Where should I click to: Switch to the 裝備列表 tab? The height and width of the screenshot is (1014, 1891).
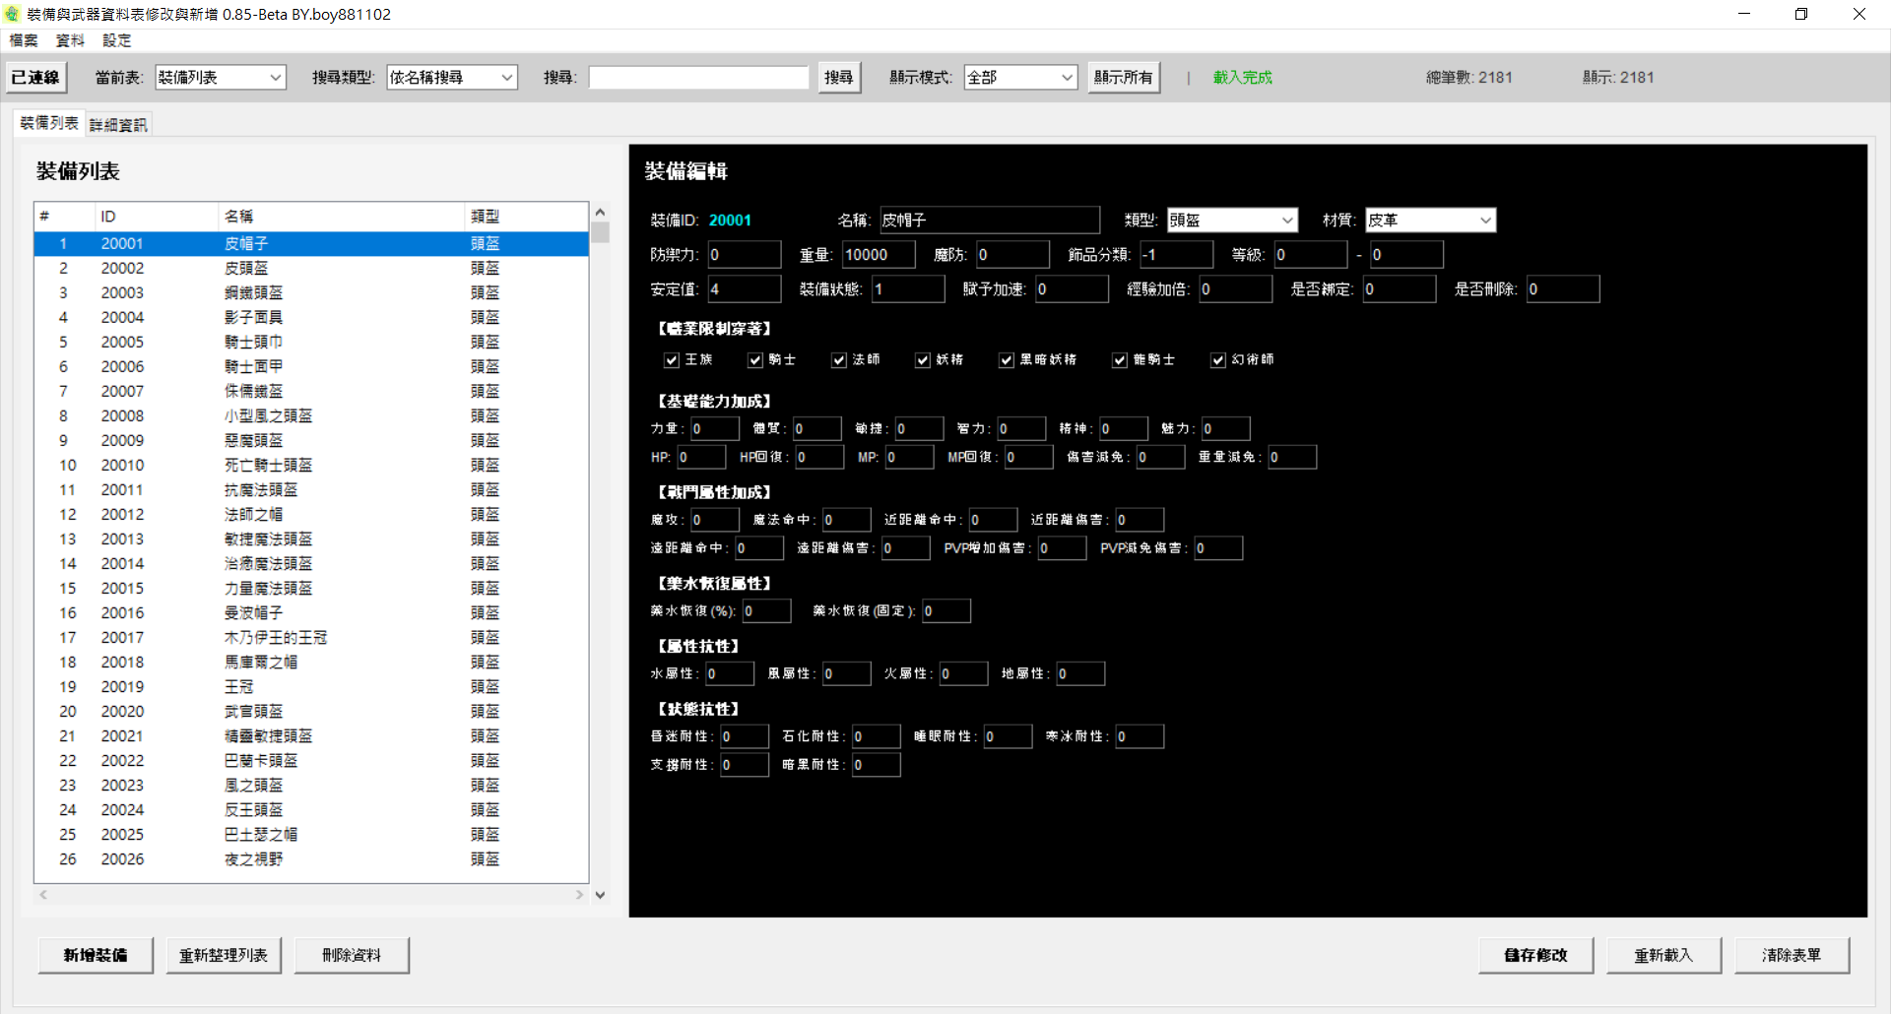pyautogui.click(x=49, y=123)
